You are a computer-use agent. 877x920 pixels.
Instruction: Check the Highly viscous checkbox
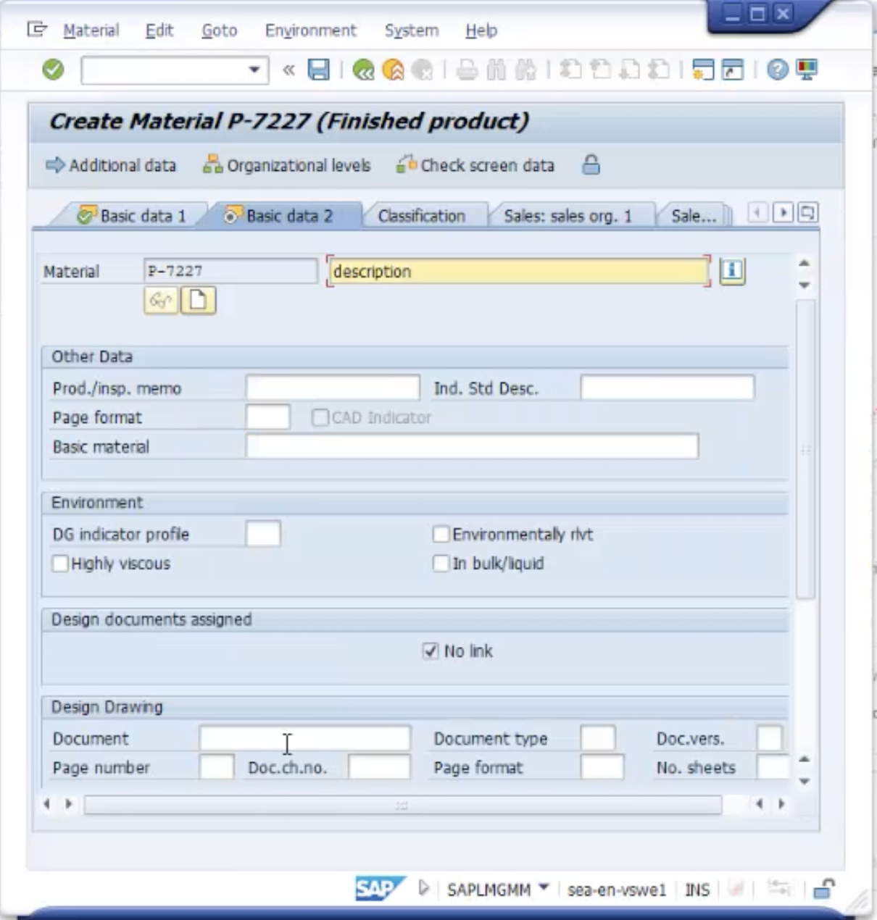coord(60,564)
